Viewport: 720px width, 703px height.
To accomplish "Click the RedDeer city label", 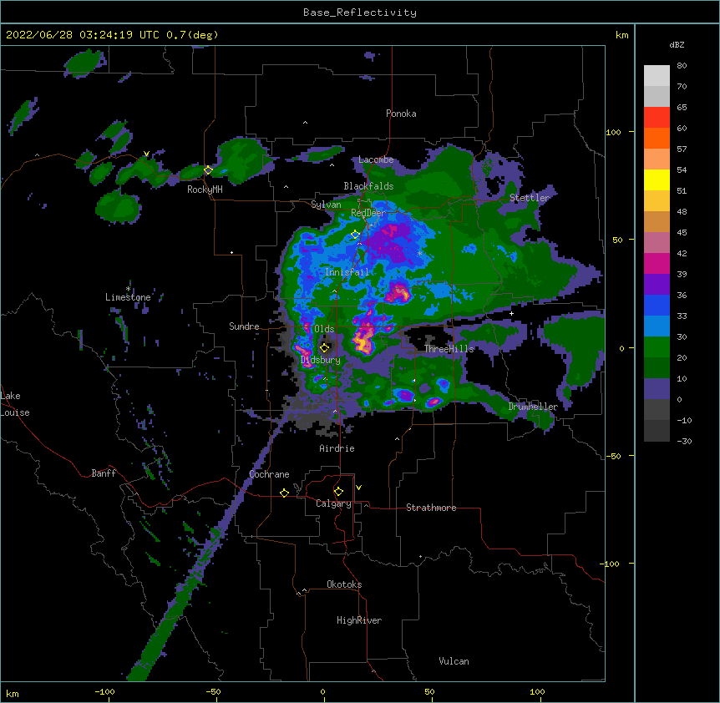I will click(x=368, y=213).
